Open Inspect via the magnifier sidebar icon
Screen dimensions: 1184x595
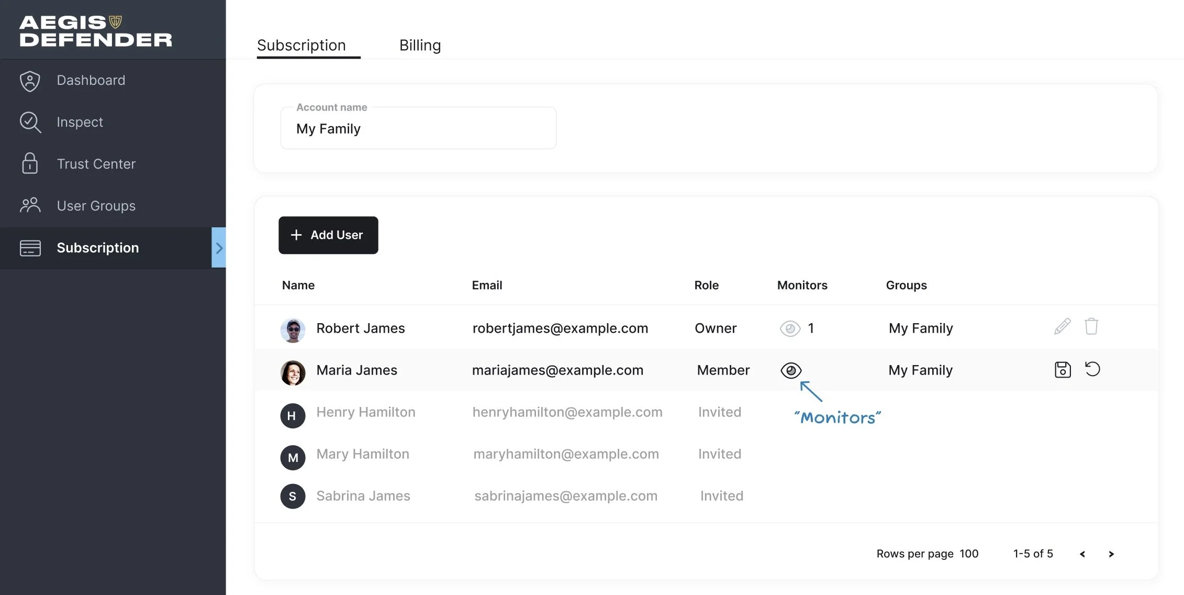click(30, 122)
